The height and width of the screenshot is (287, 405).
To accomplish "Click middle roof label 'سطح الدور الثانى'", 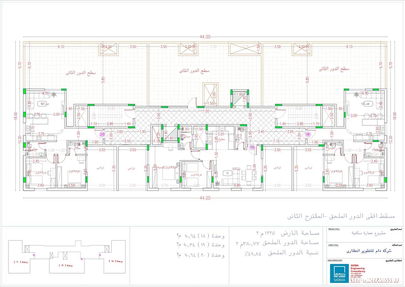I will pos(194,71).
